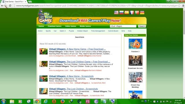Open the Fishdom 3 title link
Image resolution: width=185 pixels, height=104 pixels.
135,51
